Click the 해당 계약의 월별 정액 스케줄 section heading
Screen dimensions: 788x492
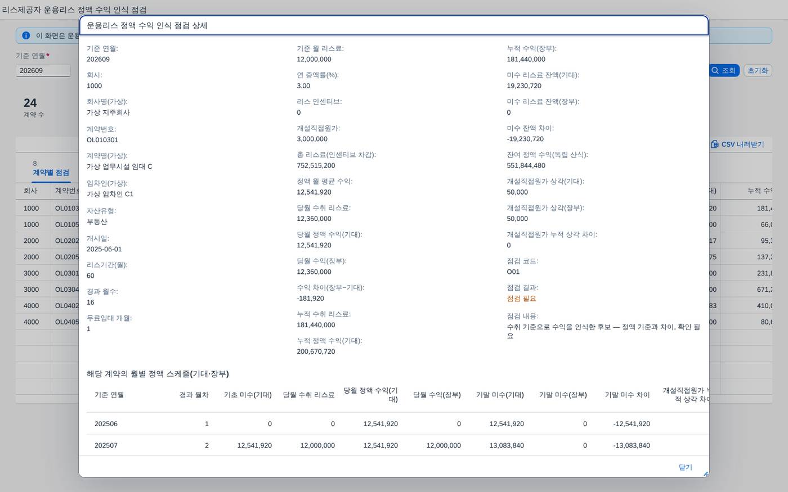pyautogui.click(x=158, y=374)
